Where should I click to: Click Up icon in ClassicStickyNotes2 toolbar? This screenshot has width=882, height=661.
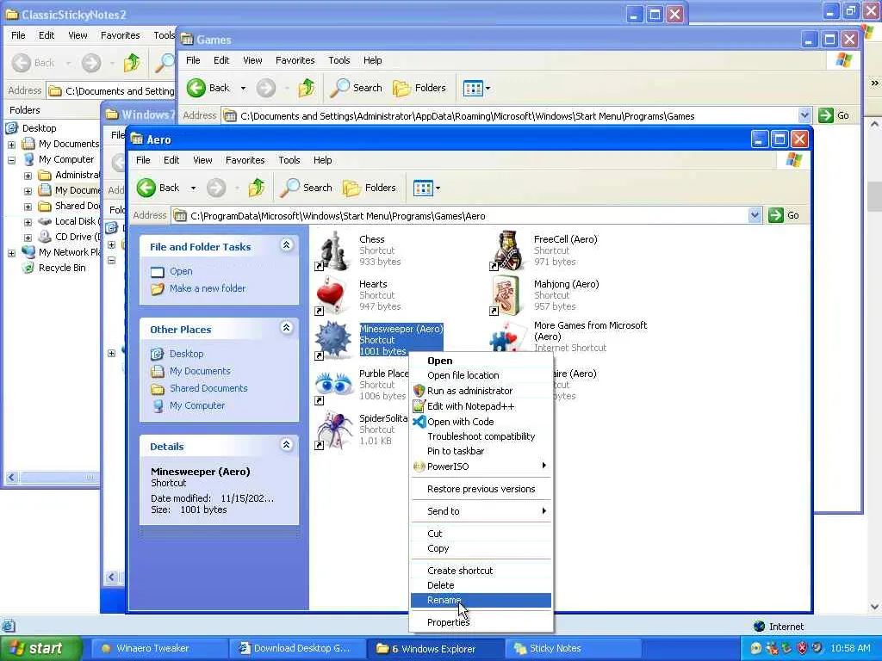click(x=132, y=62)
